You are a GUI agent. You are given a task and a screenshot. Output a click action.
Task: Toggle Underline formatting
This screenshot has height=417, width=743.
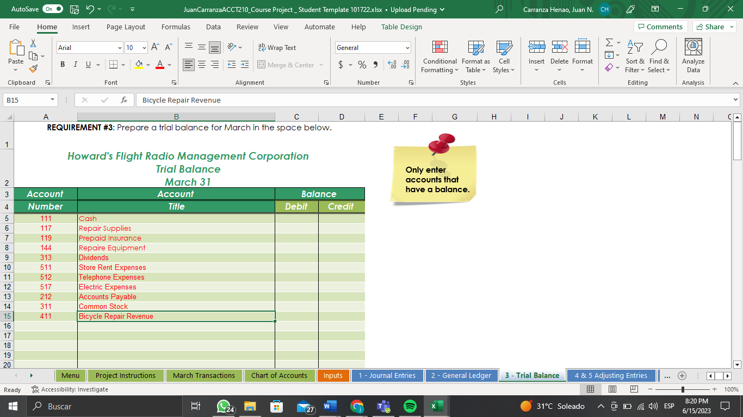87,64
